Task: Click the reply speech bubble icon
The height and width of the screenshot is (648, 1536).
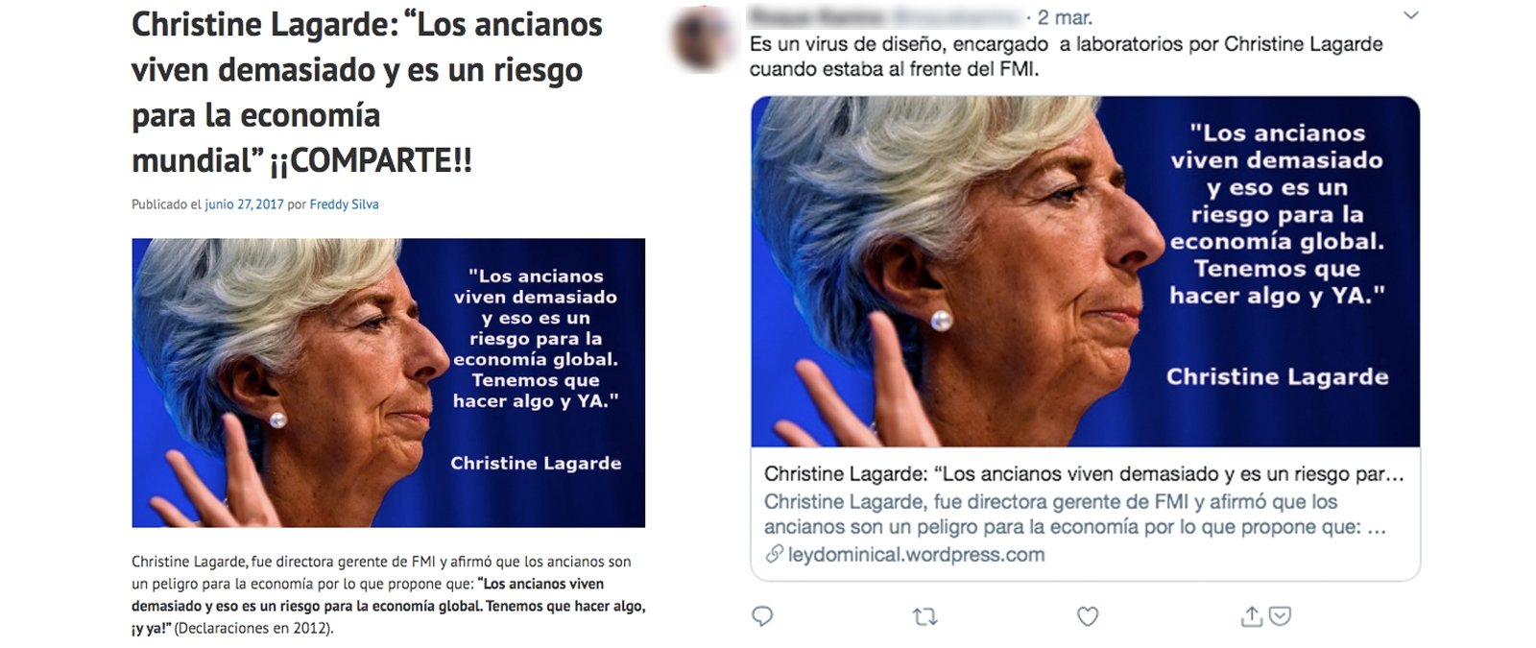Action: (x=762, y=616)
